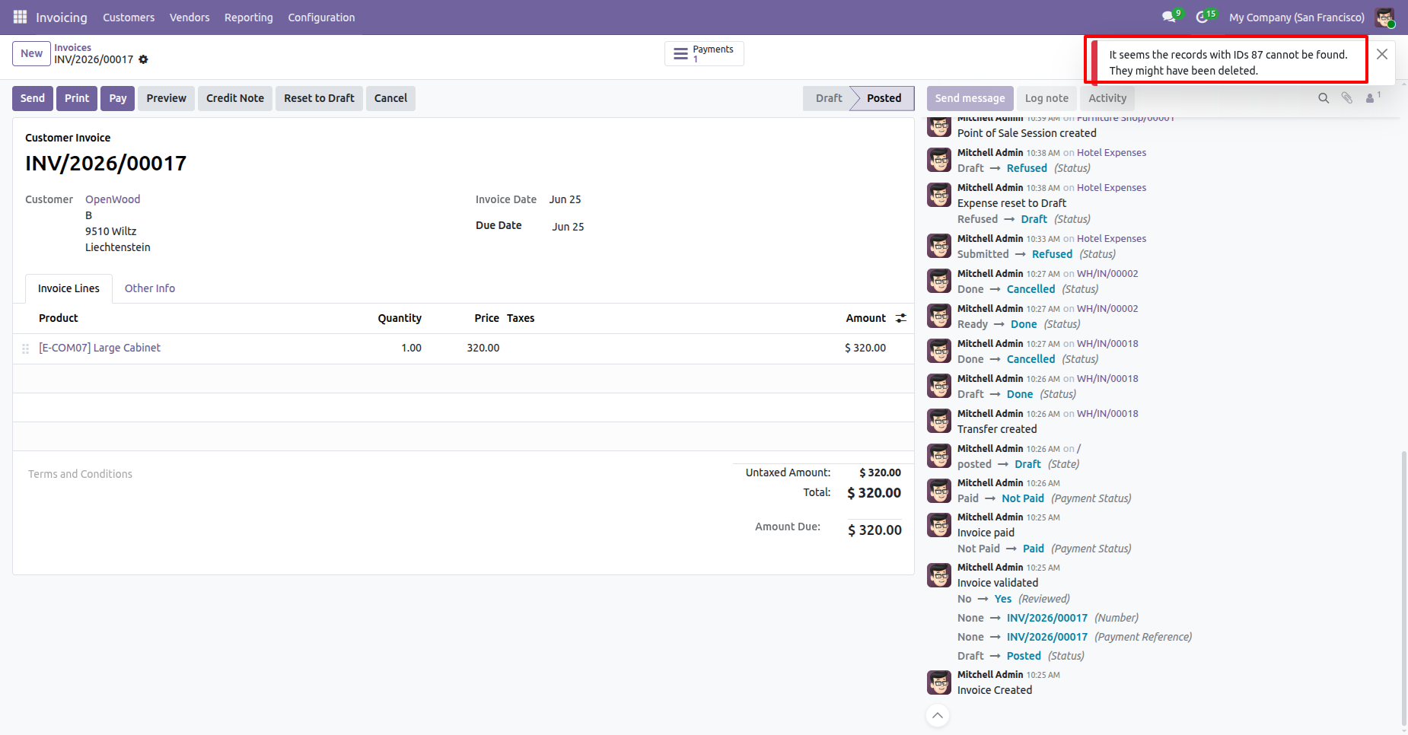Click the gear icon beside INV/2026/00017
Image resolution: width=1408 pixels, height=735 pixels.
pyautogui.click(x=143, y=59)
